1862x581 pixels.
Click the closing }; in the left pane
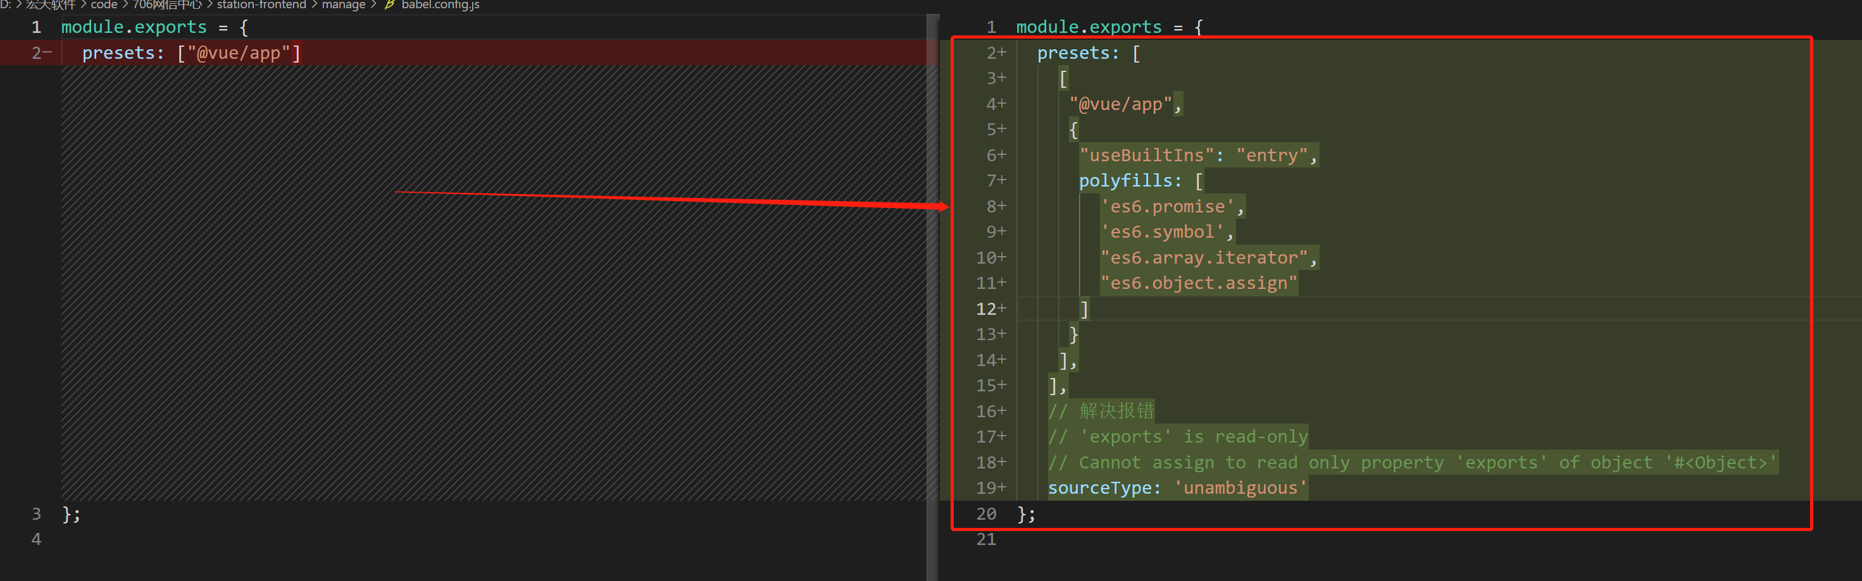click(72, 514)
